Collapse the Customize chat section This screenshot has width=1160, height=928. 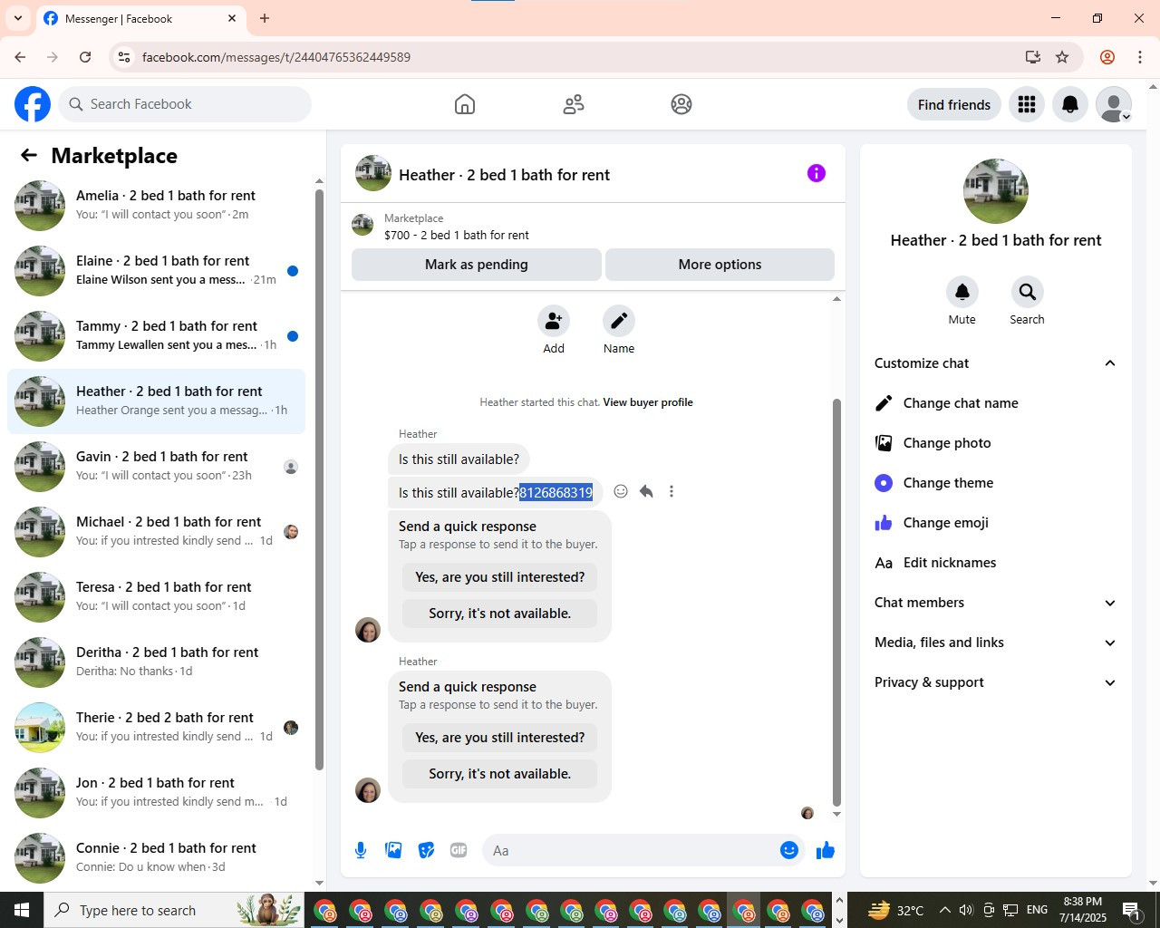pyautogui.click(x=996, y=363)
